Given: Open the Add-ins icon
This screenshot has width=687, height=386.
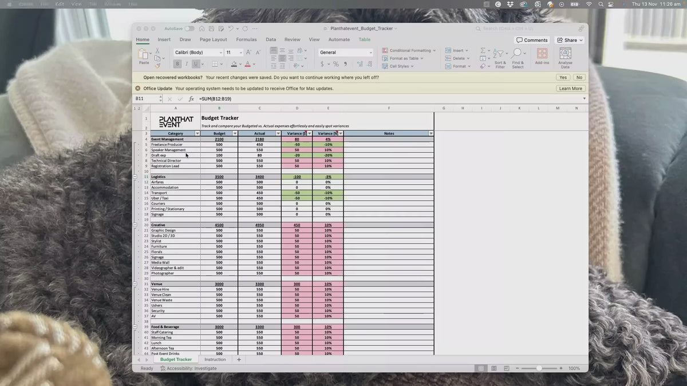Looking at the screenshot, I should 542,56.
